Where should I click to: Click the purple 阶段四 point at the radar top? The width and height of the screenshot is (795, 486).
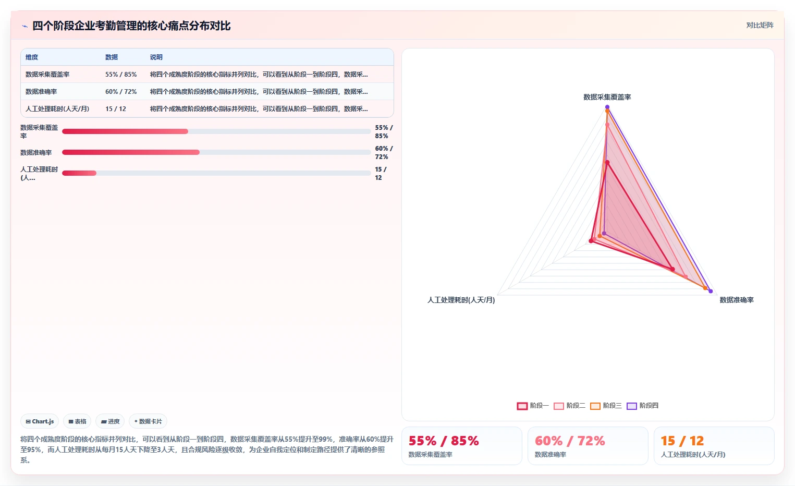pos(607,107)
